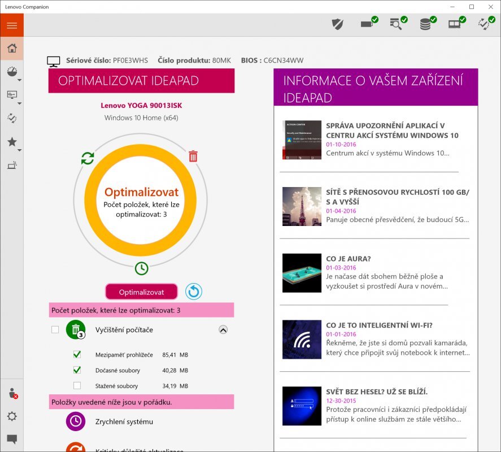The width and height of the screenshot is (501, 452).
Task: Click the shield security icon in top bar
Action: [x=337, y=24]
